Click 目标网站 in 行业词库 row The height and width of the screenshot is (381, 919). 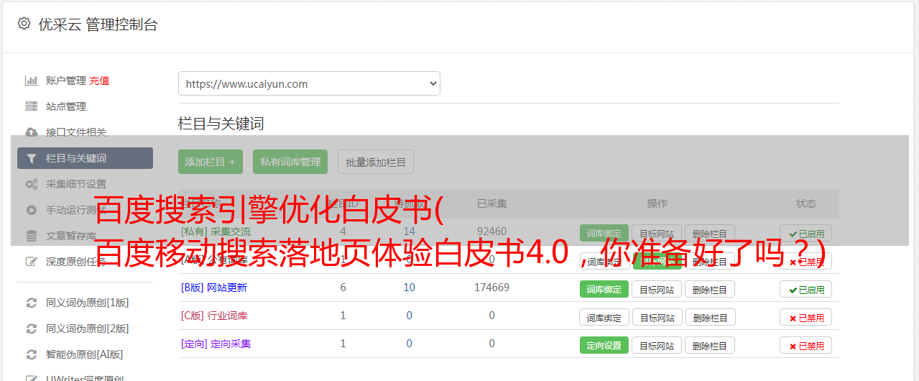tap(657, 317)
